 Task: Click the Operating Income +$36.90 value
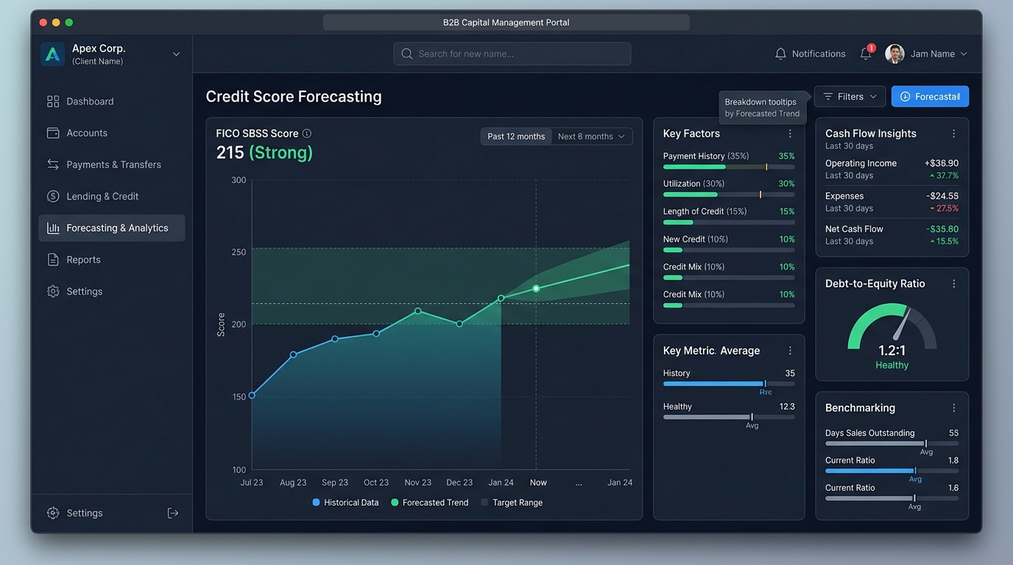942,163
